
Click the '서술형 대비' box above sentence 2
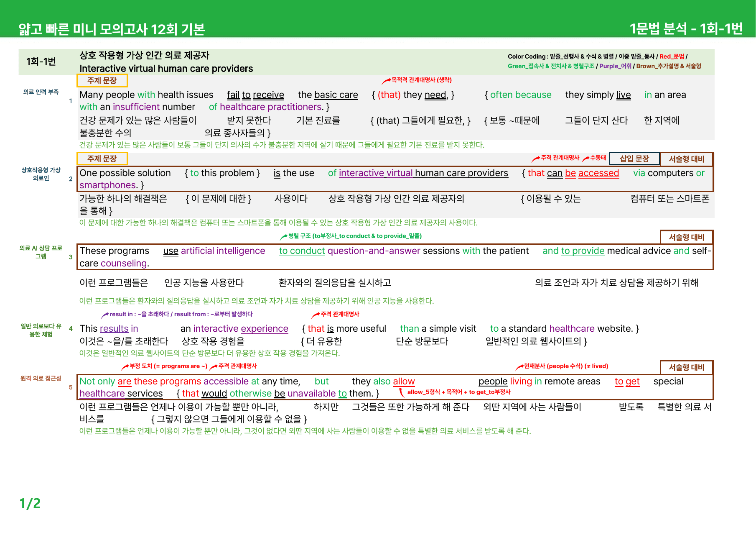coord(686,159)
